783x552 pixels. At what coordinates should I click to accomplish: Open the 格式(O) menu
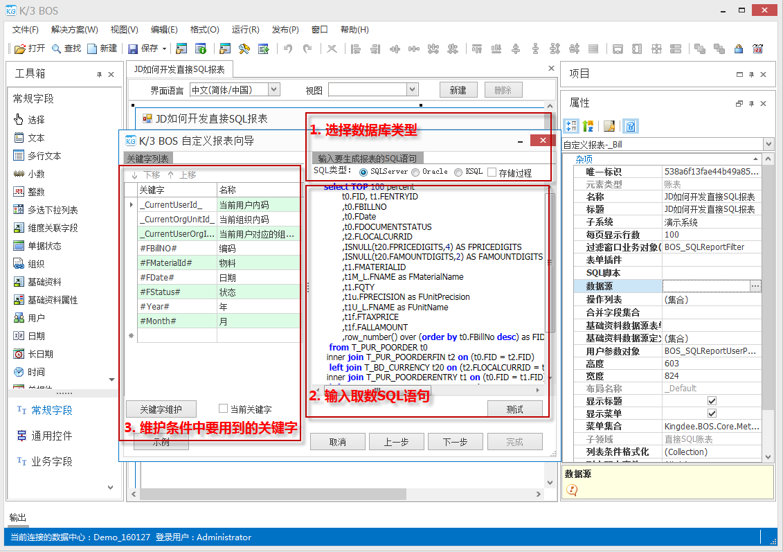point(205,30)
